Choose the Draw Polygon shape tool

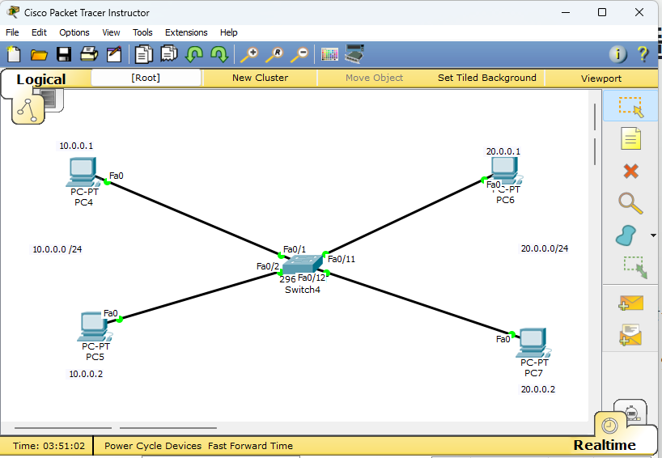[x=626, y=235]
